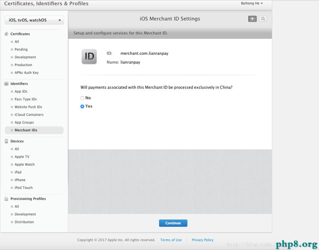
Task: Open iPhone devices
Action: click(x=20, y=180)
